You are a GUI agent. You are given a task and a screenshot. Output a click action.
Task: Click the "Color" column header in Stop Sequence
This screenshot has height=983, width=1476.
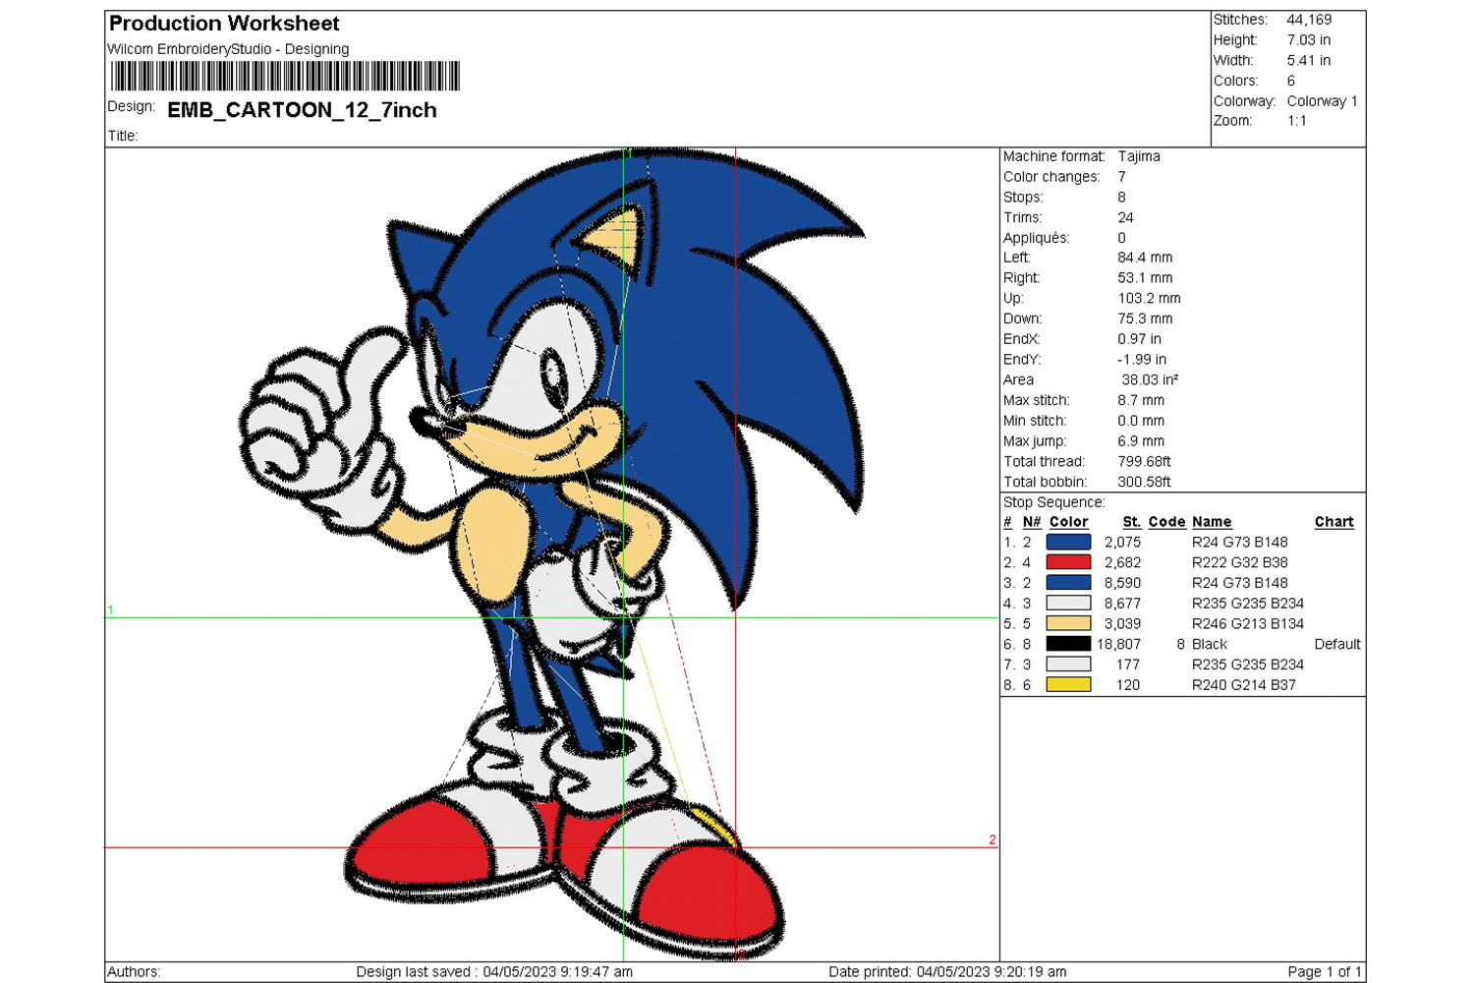tap(1068, 522)
